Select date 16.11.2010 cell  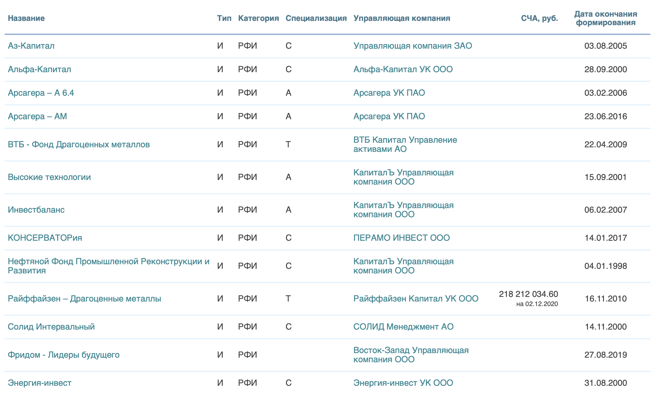click(606, 299)
